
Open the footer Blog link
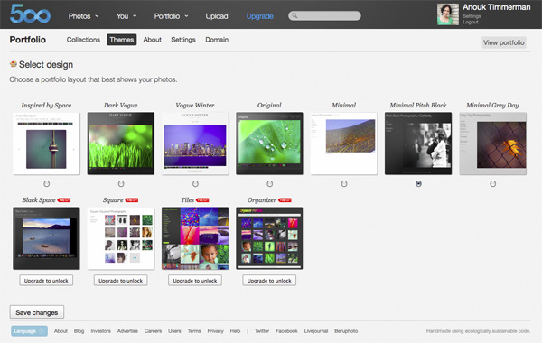coord(79,331)
